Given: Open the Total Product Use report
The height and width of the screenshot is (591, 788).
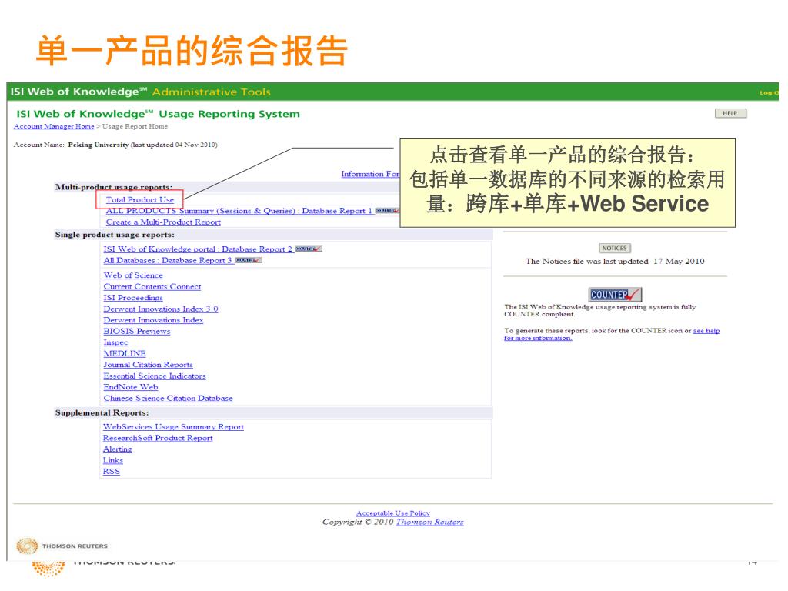Looking at the screenshot, I should (140, 200).
